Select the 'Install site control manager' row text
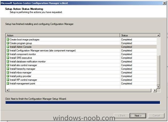168x122 pixels. point(24,65)
